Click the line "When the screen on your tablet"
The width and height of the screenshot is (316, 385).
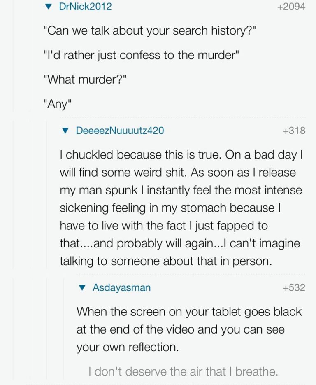tap(189, 311)
